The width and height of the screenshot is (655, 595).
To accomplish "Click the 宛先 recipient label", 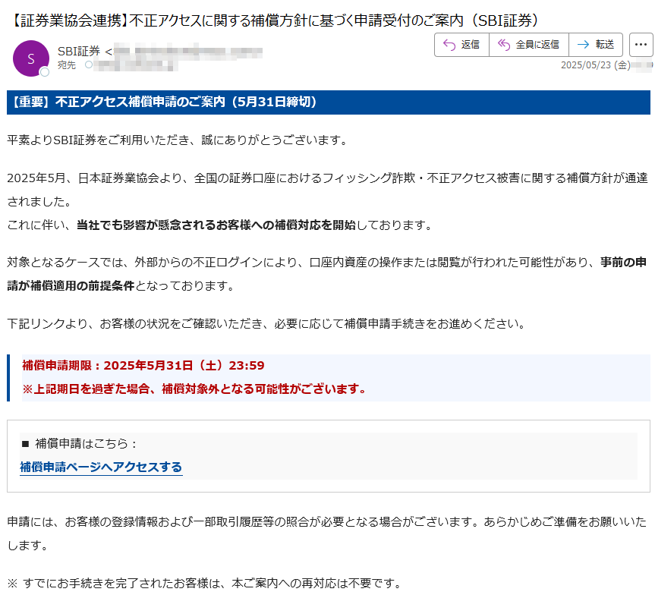I will [67, 65].
